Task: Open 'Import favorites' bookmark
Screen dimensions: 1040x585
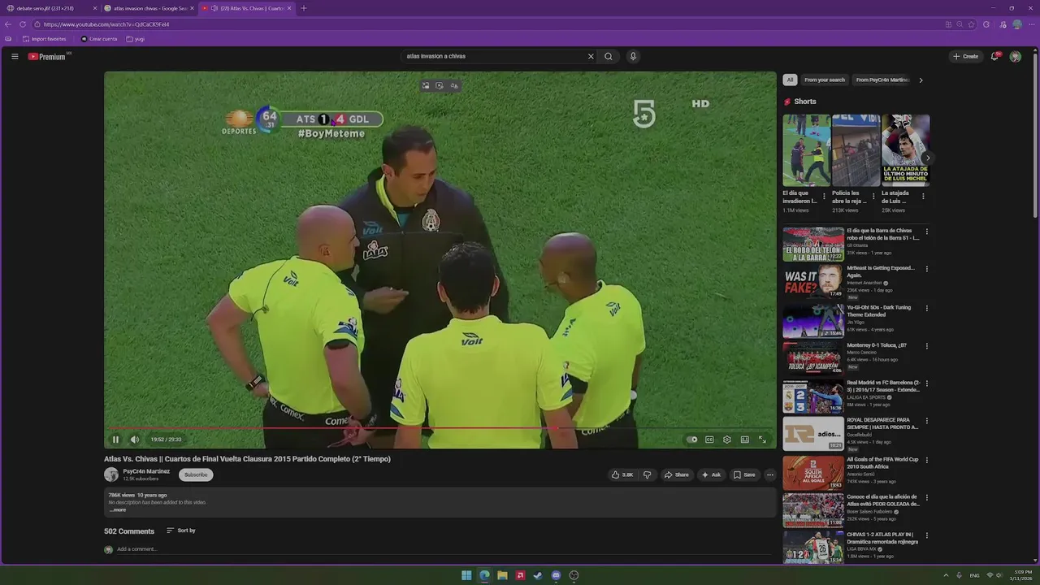Action: coord(45,39)
